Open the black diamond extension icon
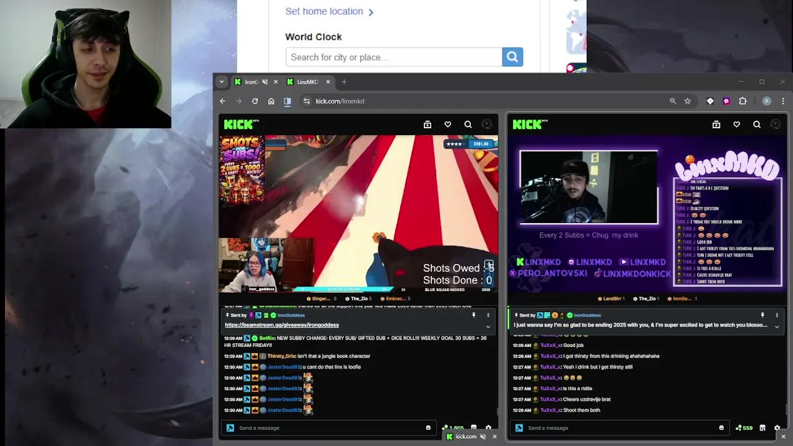Viewport: 793px width, 446px height. coord(710,101)
